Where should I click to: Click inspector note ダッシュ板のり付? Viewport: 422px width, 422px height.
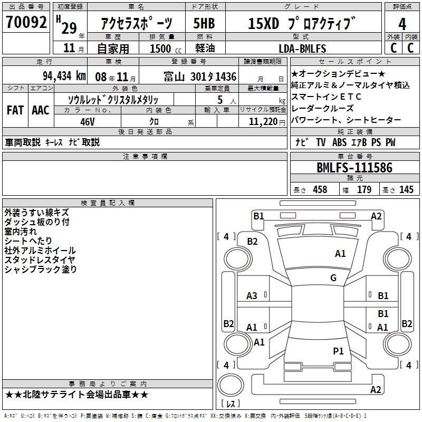click(x=37, y=222)
